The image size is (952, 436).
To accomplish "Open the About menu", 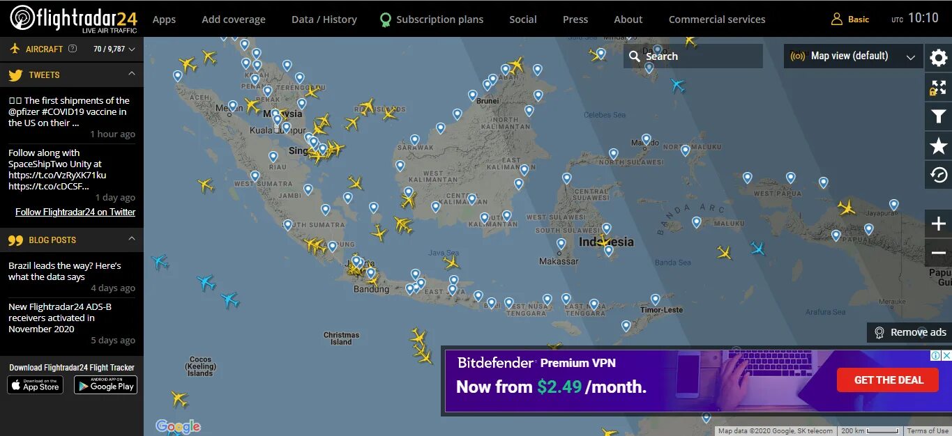I will point(628,20).
